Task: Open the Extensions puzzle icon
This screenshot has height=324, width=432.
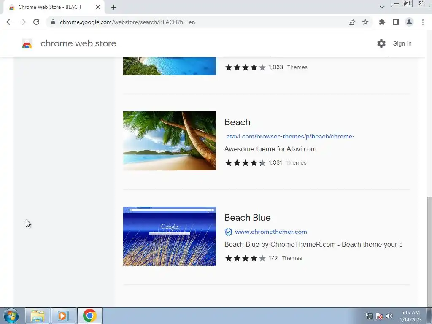Action: point(382,22)
